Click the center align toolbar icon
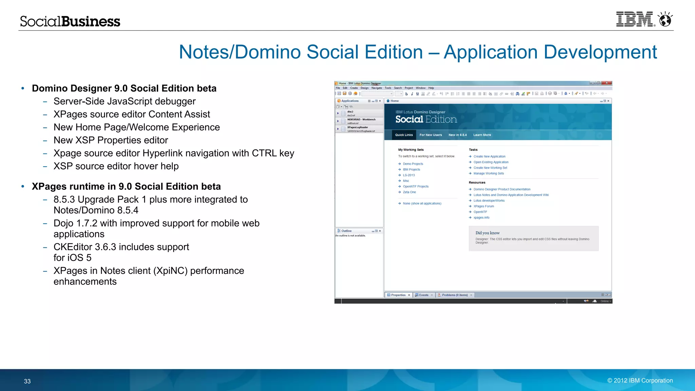The width and height of the screenshot is (695, 391). click(463, 94)
